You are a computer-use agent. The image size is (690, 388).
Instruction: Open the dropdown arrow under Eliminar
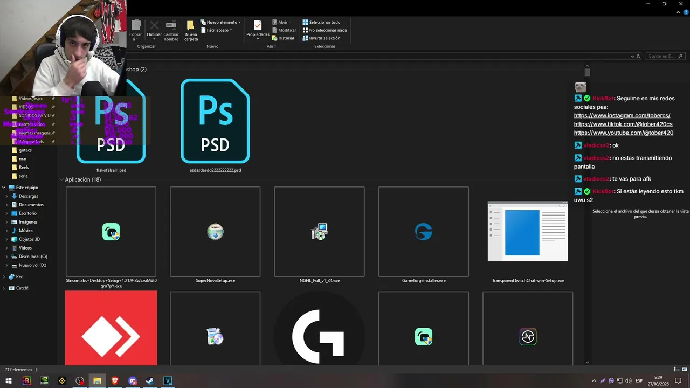[154, 39]
